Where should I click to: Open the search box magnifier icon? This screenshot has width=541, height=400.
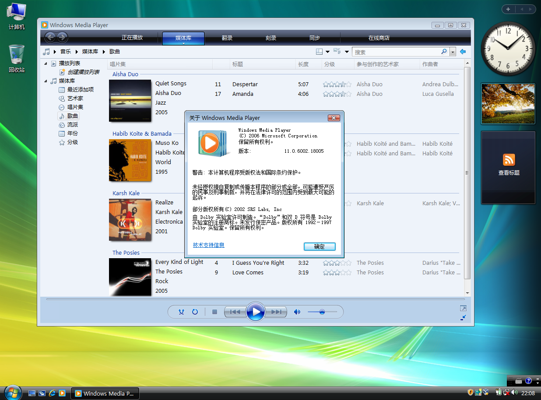coord(444,51)
